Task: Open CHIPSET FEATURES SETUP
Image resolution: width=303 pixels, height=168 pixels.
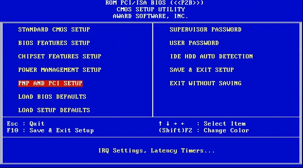Action: [60, 56]
